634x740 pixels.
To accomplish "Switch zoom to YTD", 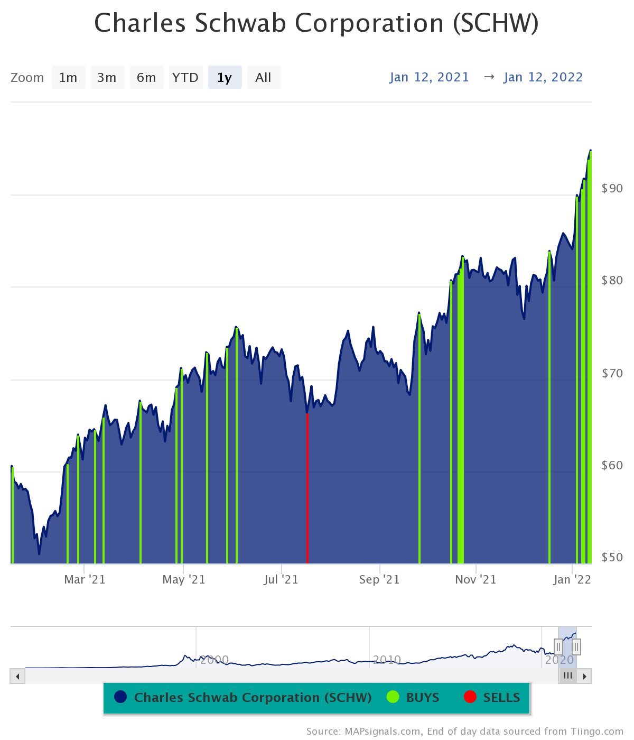I will (x=185, y=77).
